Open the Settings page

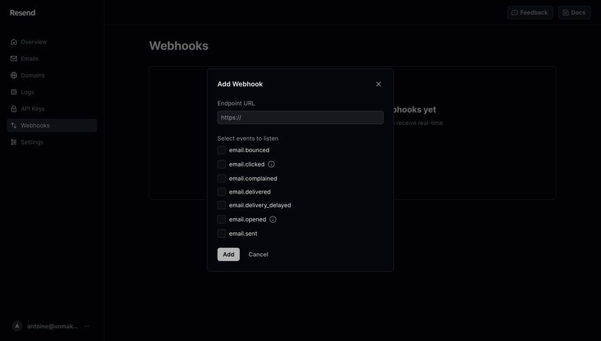[x=52, y=142]
